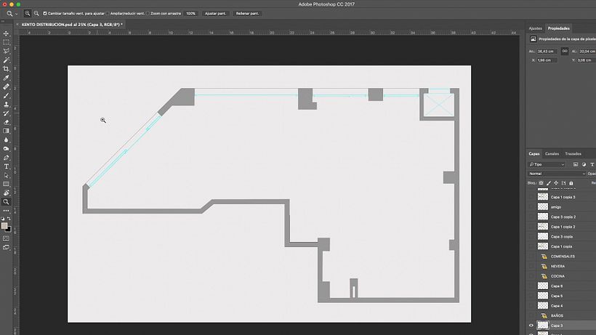Select the Move tool
This screenshot has width=596, height=335.
click(6, 33)
